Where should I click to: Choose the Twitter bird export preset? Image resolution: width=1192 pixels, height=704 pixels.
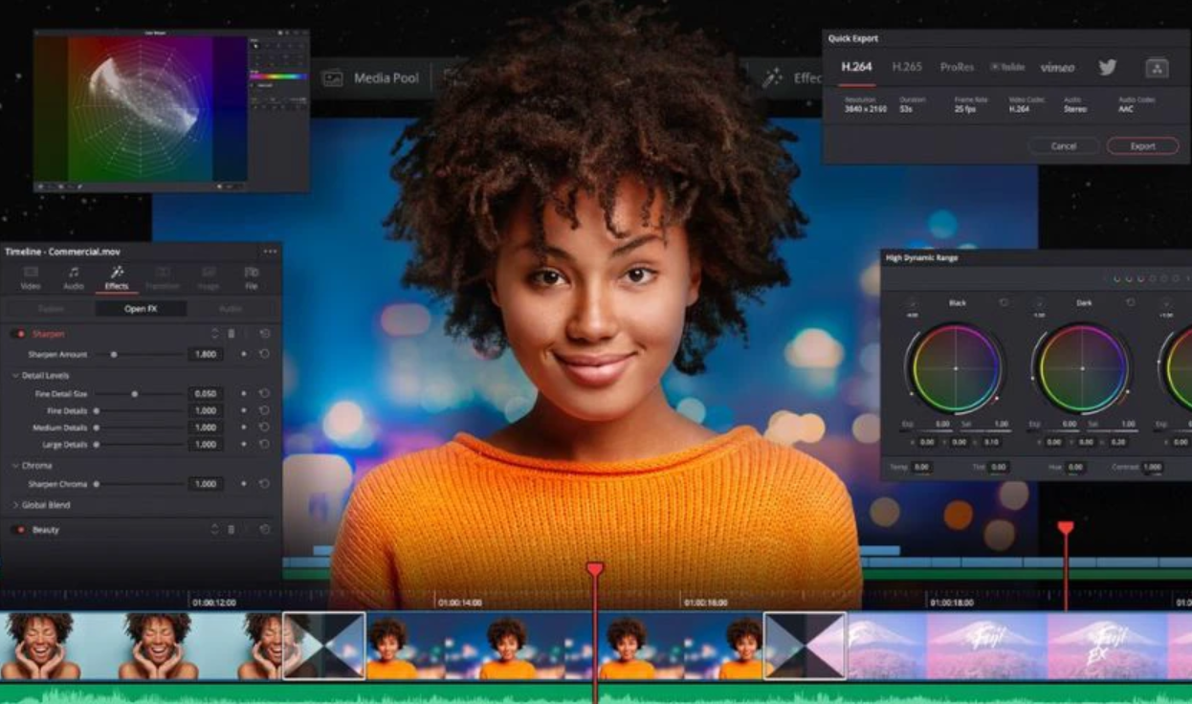[1108, 67]
